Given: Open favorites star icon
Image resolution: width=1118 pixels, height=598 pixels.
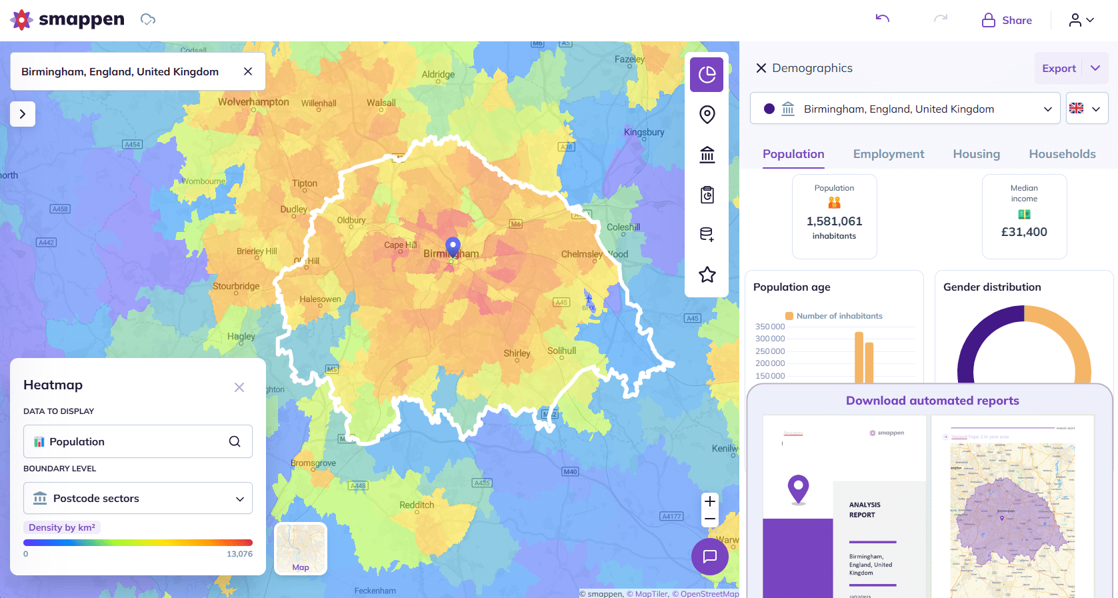Looking at the screenshot, I should (x=707, y=275).
